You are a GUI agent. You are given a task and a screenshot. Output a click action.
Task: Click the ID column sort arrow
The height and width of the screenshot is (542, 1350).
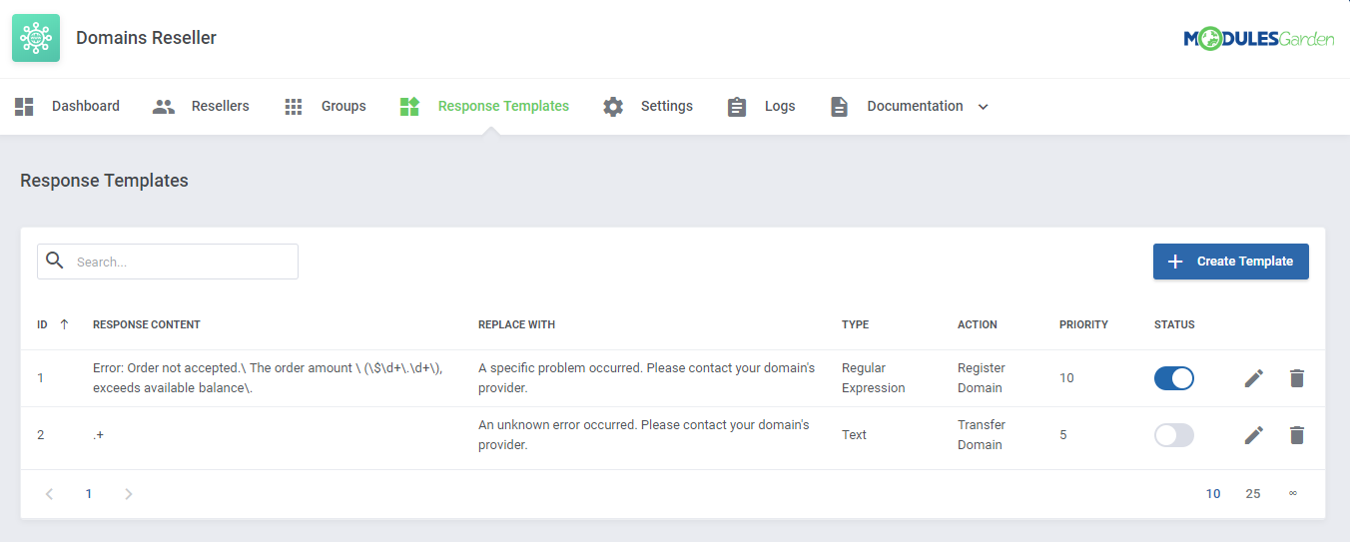[x=64, y=324]
